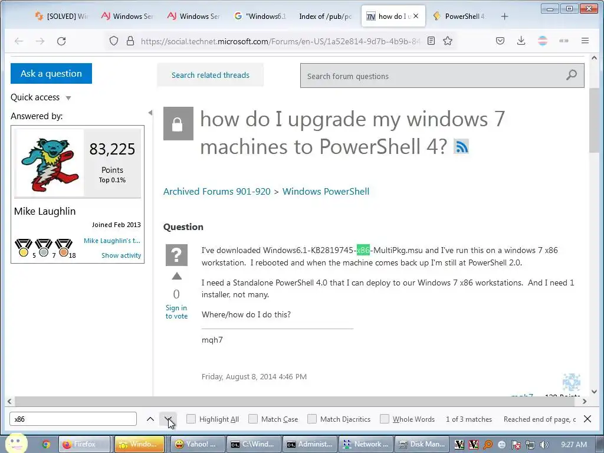Enable the Match Case checkbox
The height and width of the screenshot is (453, 604).
point(252,419)
